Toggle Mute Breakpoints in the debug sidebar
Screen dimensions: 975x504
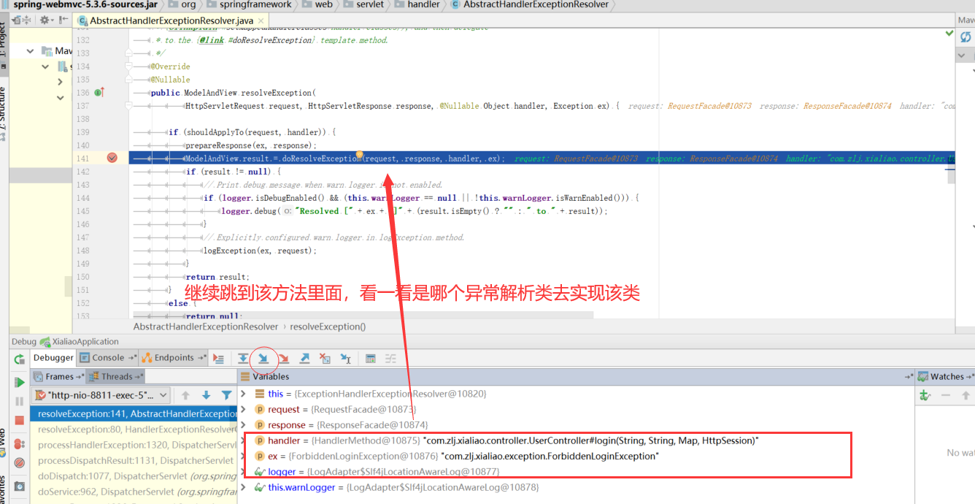(x=20, y=463)
